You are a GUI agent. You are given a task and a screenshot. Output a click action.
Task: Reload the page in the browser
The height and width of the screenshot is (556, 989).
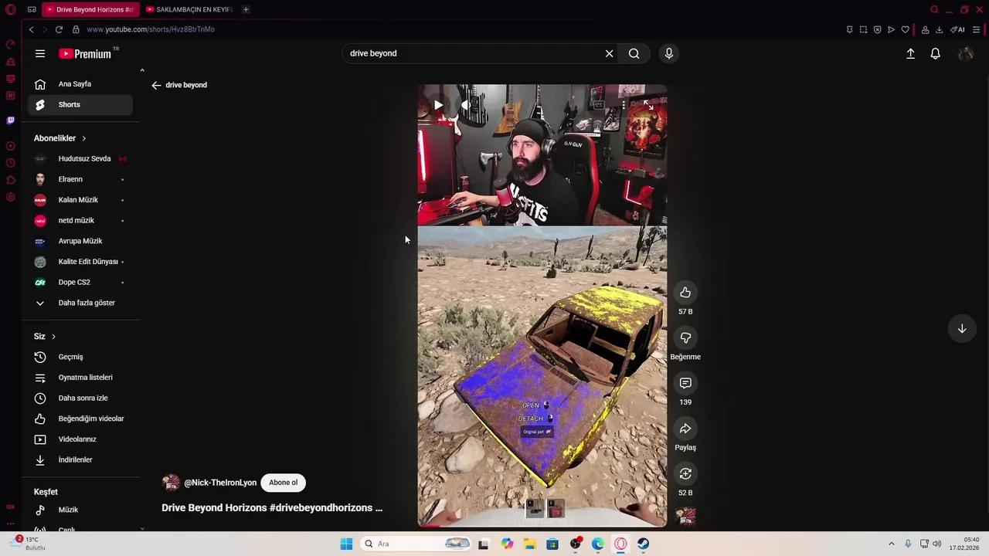[59, 29]
